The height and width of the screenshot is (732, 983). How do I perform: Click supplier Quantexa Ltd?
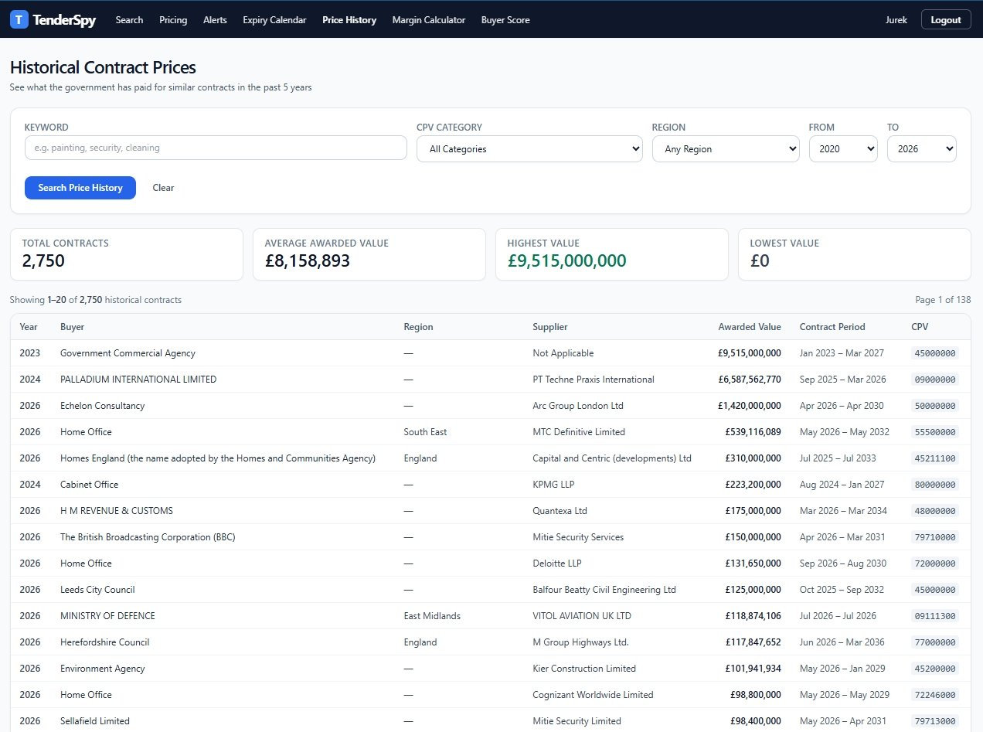560,511
